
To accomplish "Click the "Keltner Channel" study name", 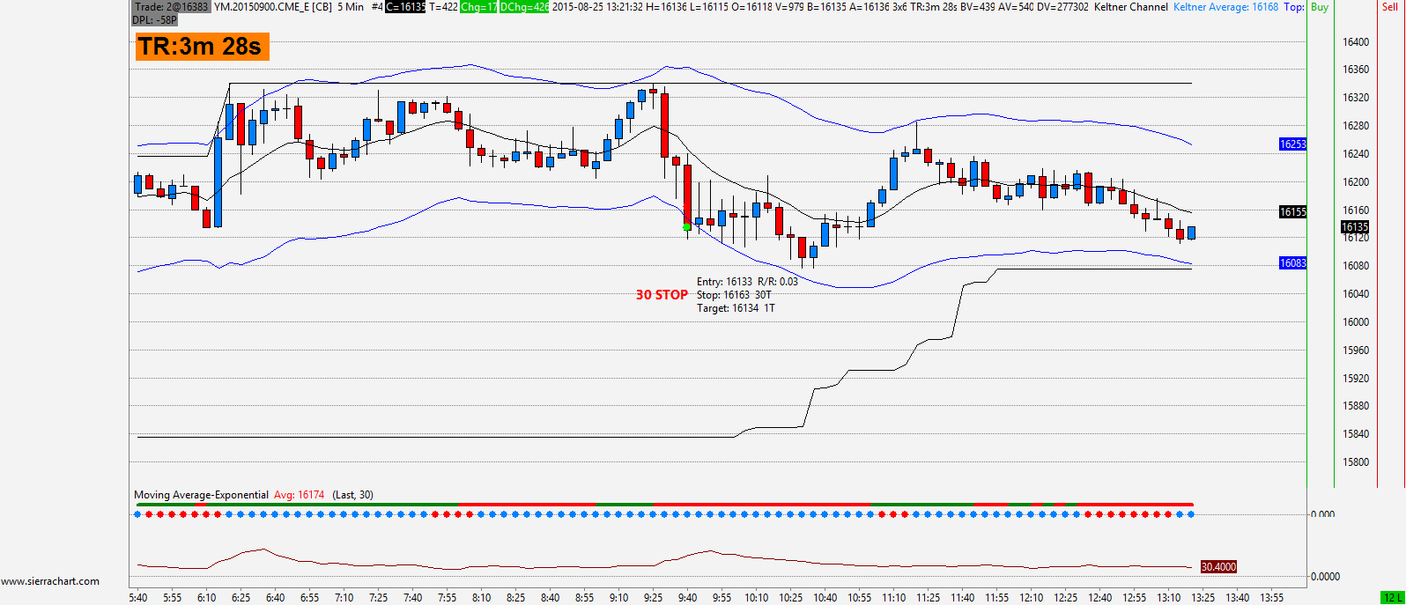I will [x=1131, y=6].
